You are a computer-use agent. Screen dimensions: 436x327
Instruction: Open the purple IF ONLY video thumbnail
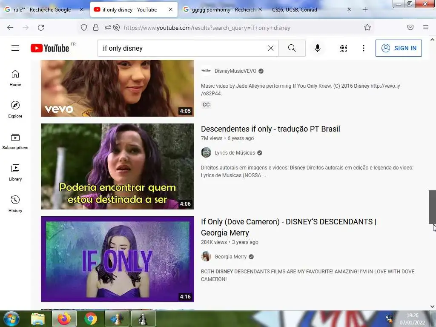(118, 259)
